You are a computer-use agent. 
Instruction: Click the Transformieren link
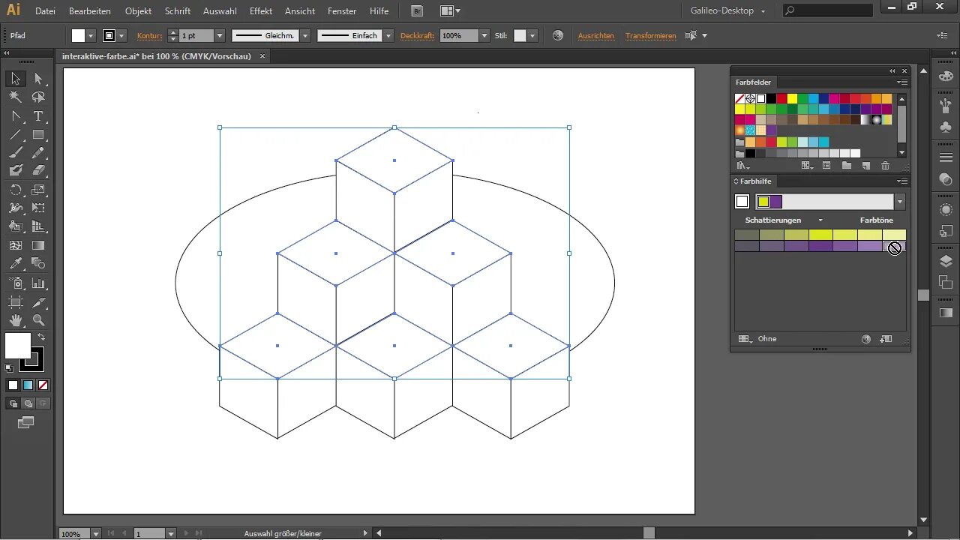point(651,35)
